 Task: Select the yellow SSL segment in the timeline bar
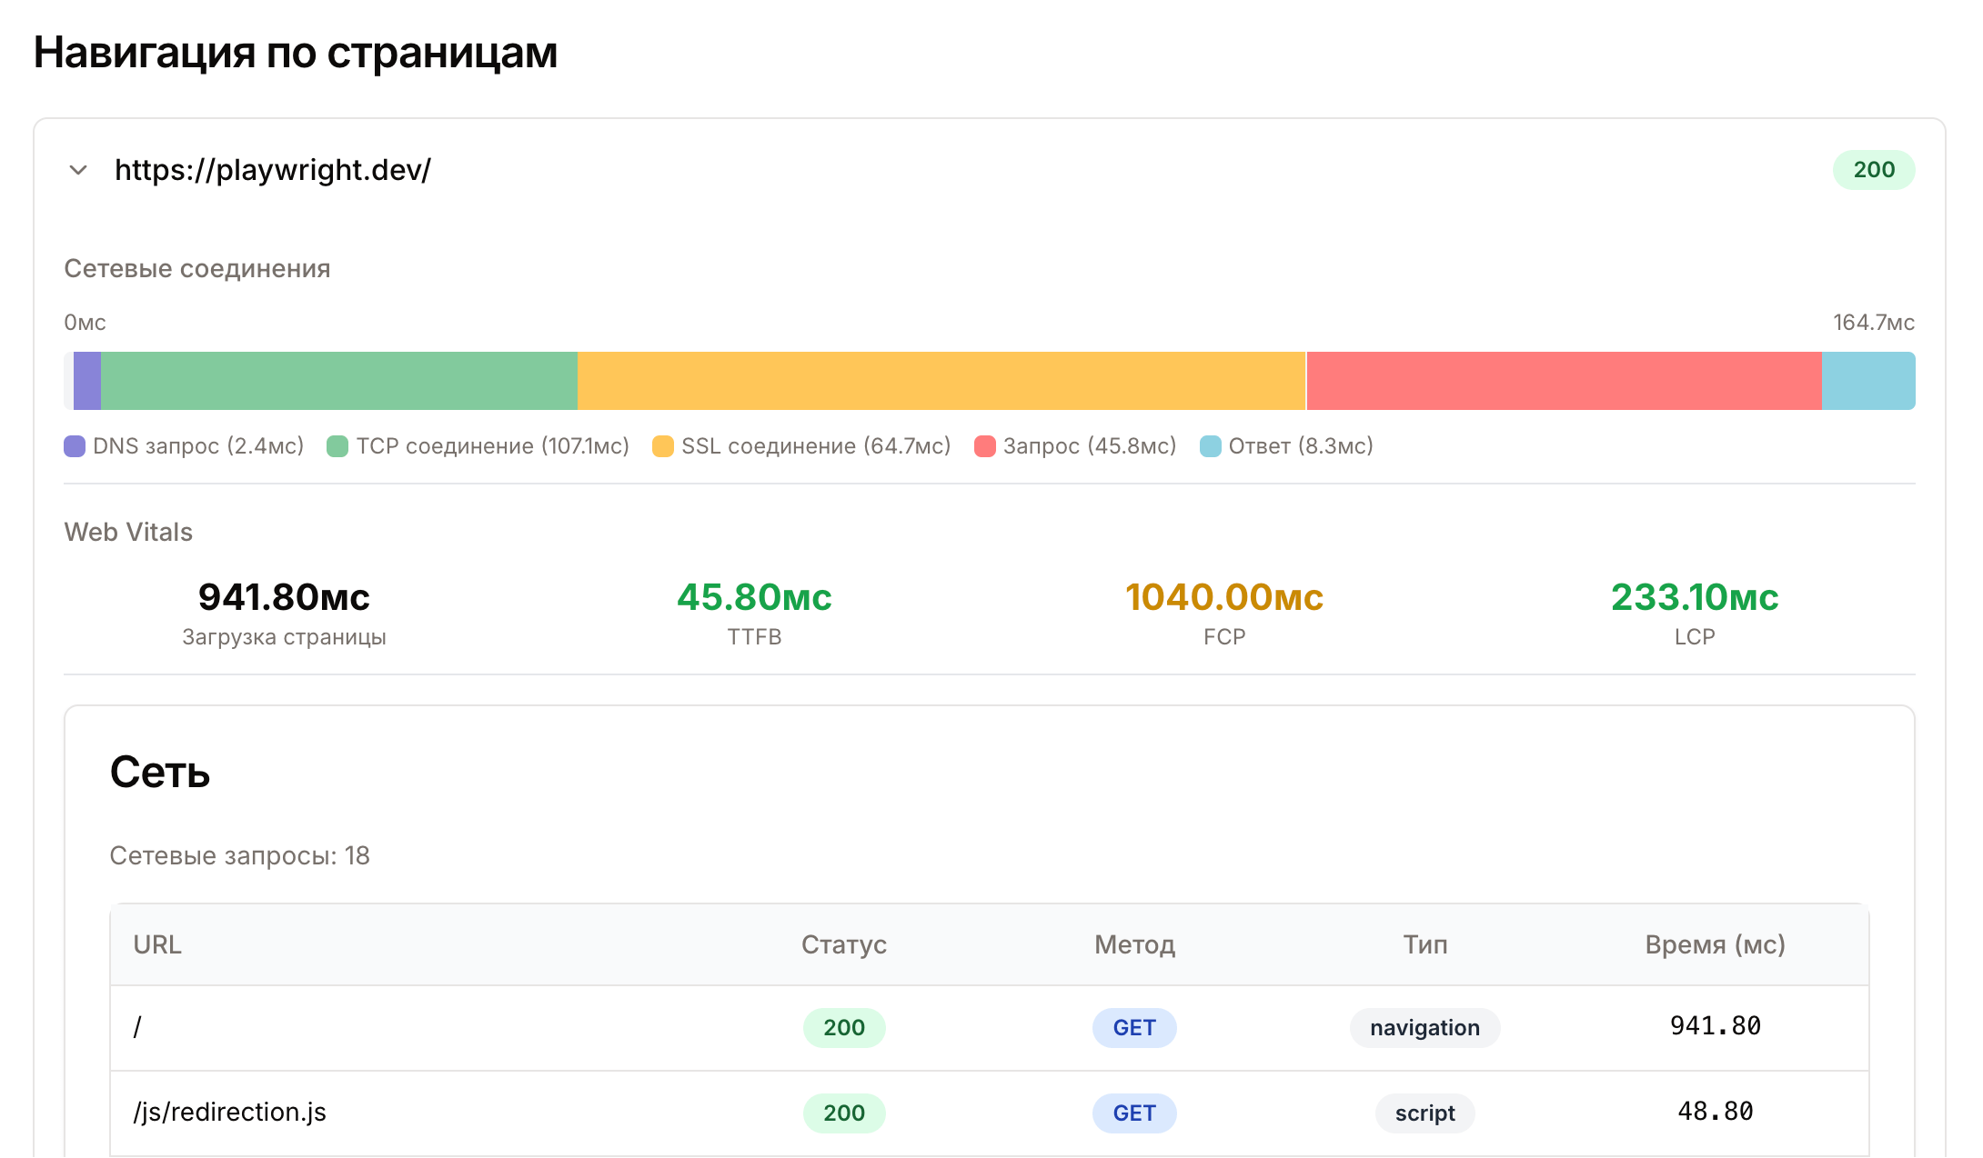[x=937, y=381]
